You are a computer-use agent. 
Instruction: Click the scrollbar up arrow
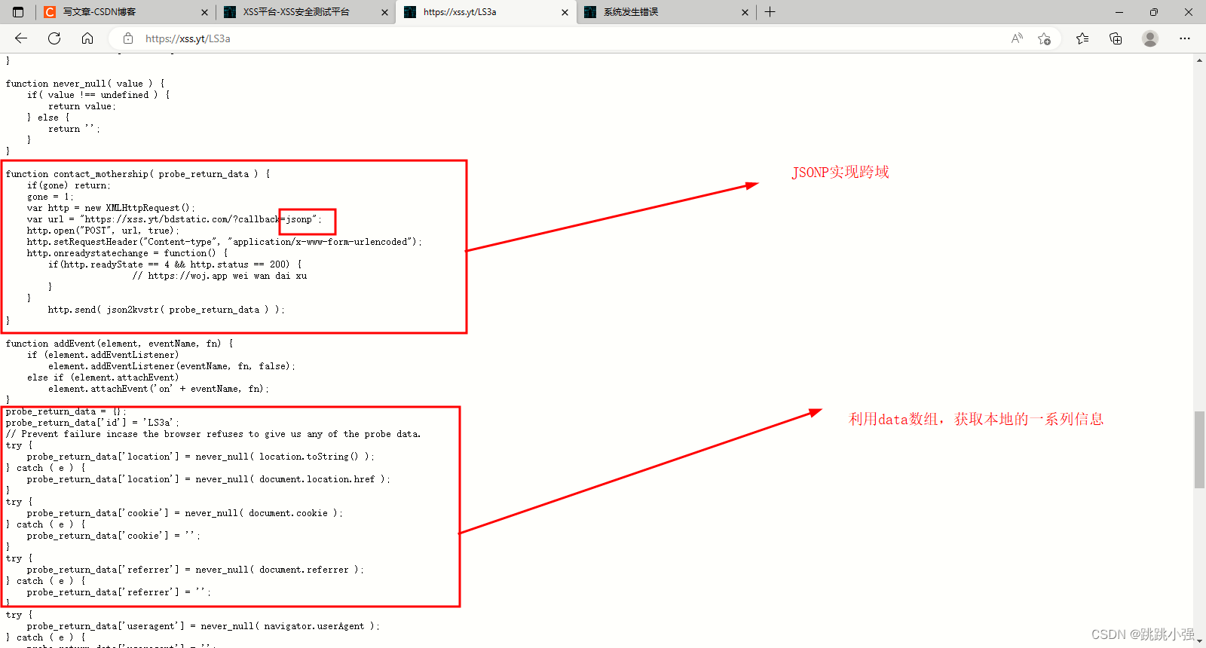(1199, 60)
